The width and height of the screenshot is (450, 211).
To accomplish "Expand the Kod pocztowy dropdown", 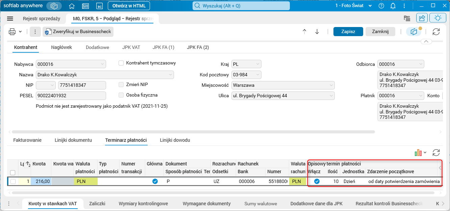I will 257,75.
